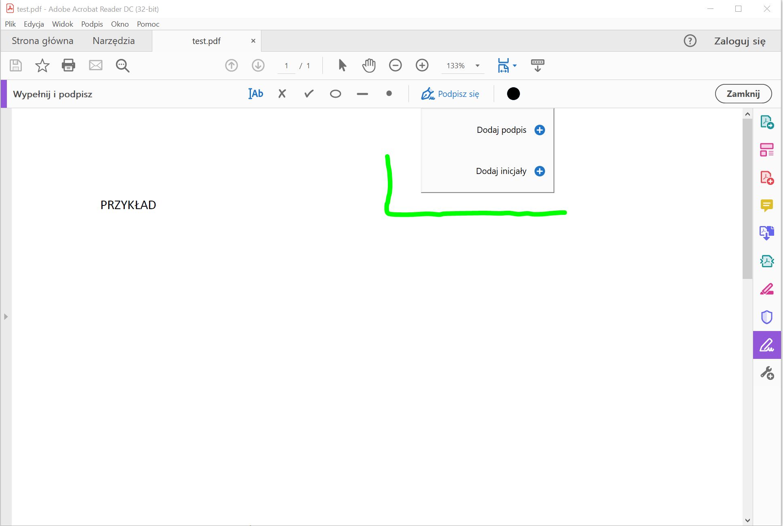The image size is (783, 526).
Task: Close the test.pdf tab
Action: point(253,41)
